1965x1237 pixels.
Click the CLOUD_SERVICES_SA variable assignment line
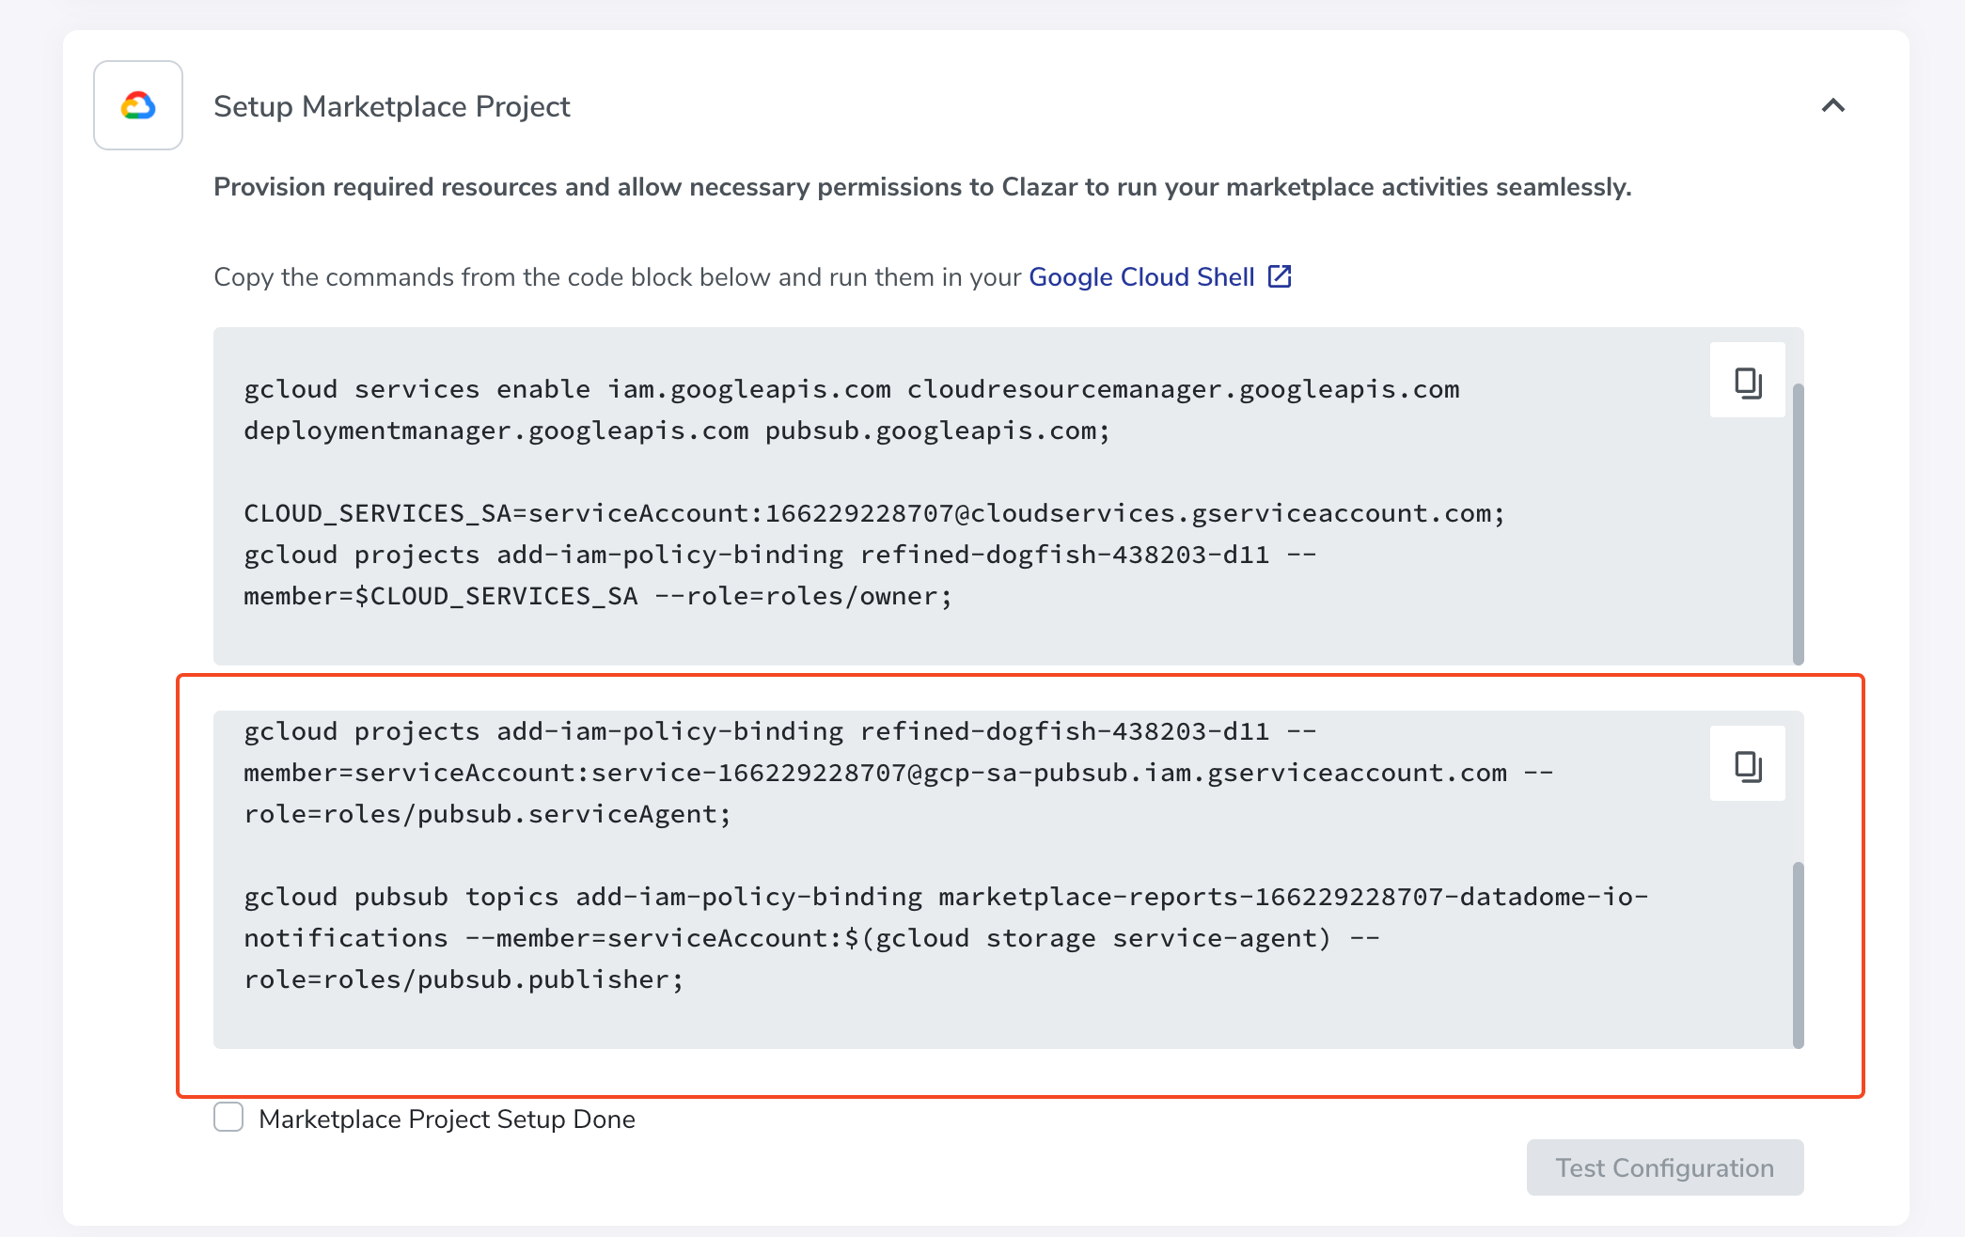[874, 513]
